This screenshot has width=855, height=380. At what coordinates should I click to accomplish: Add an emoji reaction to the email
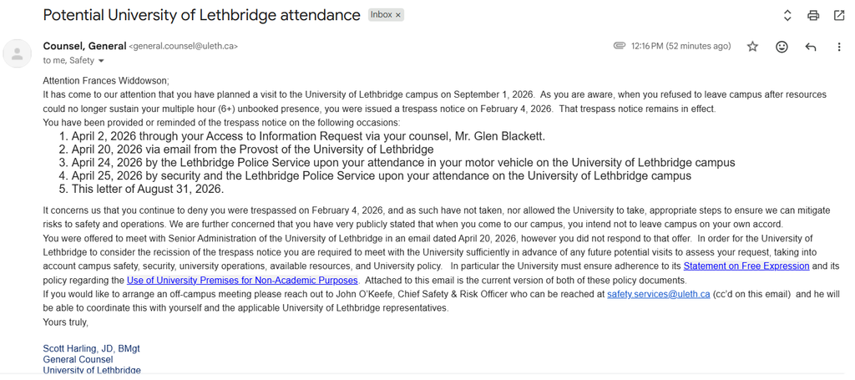pos(782,47)
